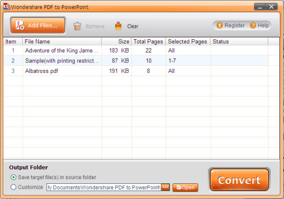Screen dimensions: 284x199
Task: Select the Customize radio button
Action: (x=13, y=187)
